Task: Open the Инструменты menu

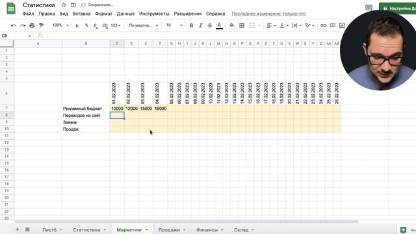Action: [154, 14]
